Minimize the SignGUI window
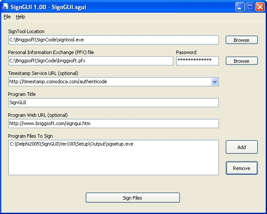 [240, 7]
